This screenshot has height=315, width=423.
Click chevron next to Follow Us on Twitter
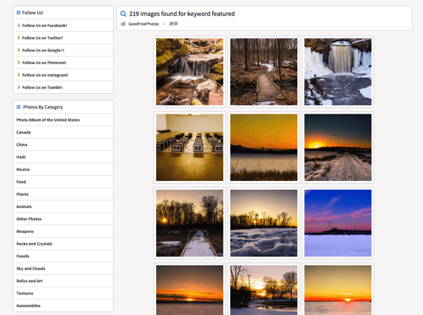coord(19,38)
